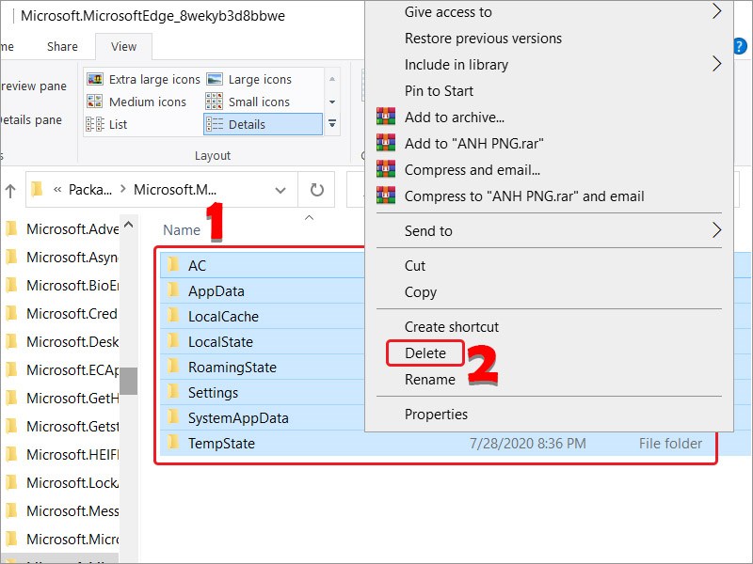Click Create shortcut menu entry

(x=452, y=326)
